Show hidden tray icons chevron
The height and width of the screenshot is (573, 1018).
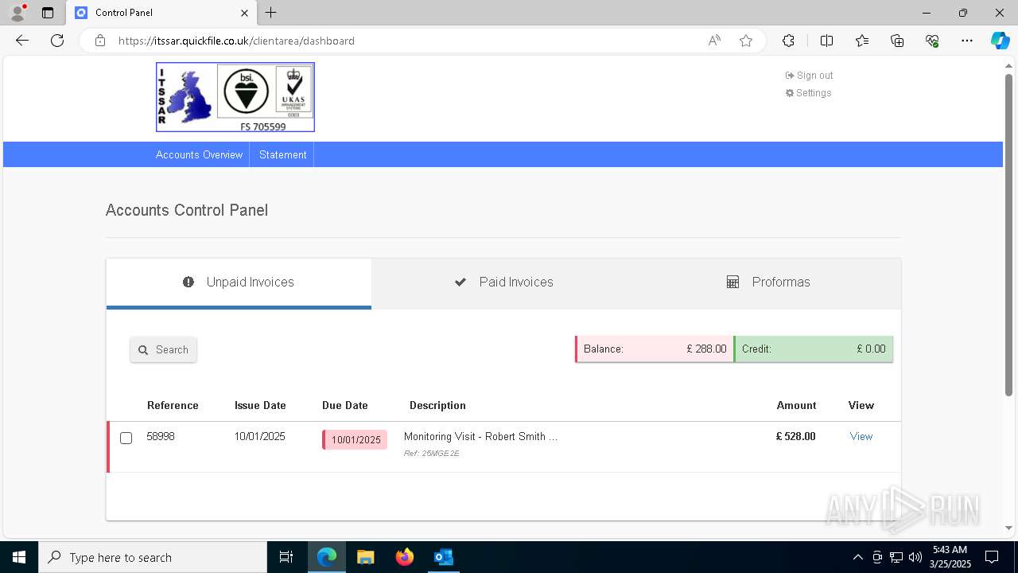point(857,557)
